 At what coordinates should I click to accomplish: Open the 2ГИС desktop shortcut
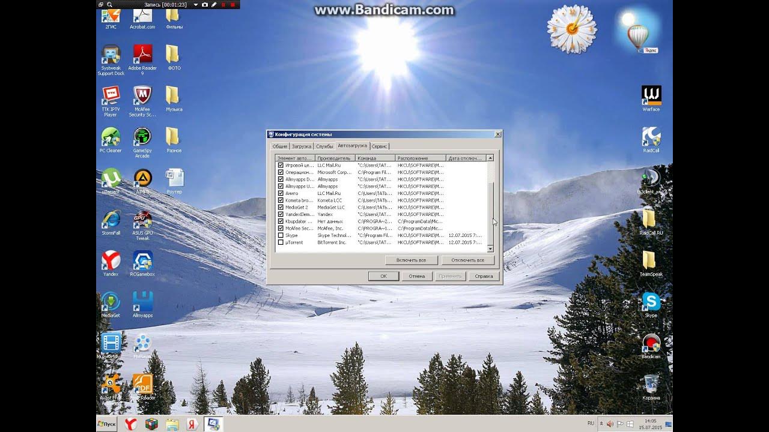pos(111,18)
